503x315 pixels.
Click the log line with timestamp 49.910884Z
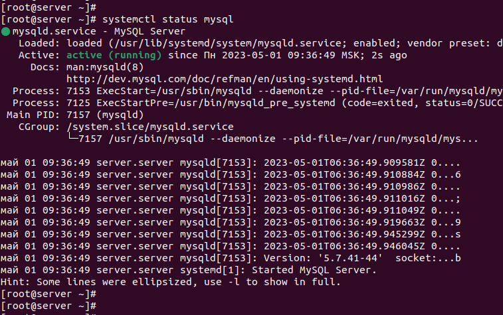tap(231, 174)
